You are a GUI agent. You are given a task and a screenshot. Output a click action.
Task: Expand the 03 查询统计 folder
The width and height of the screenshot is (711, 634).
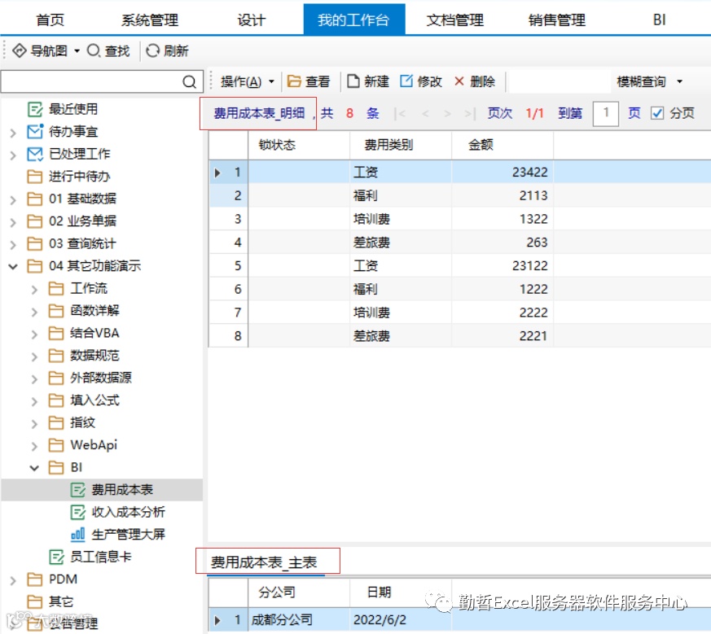[x=13, y=244]
